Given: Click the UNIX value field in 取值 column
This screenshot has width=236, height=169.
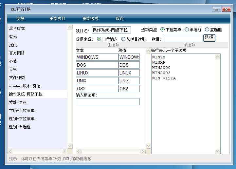Looking at the screenshot, I should pyautogui.click(x=129, y=81).
